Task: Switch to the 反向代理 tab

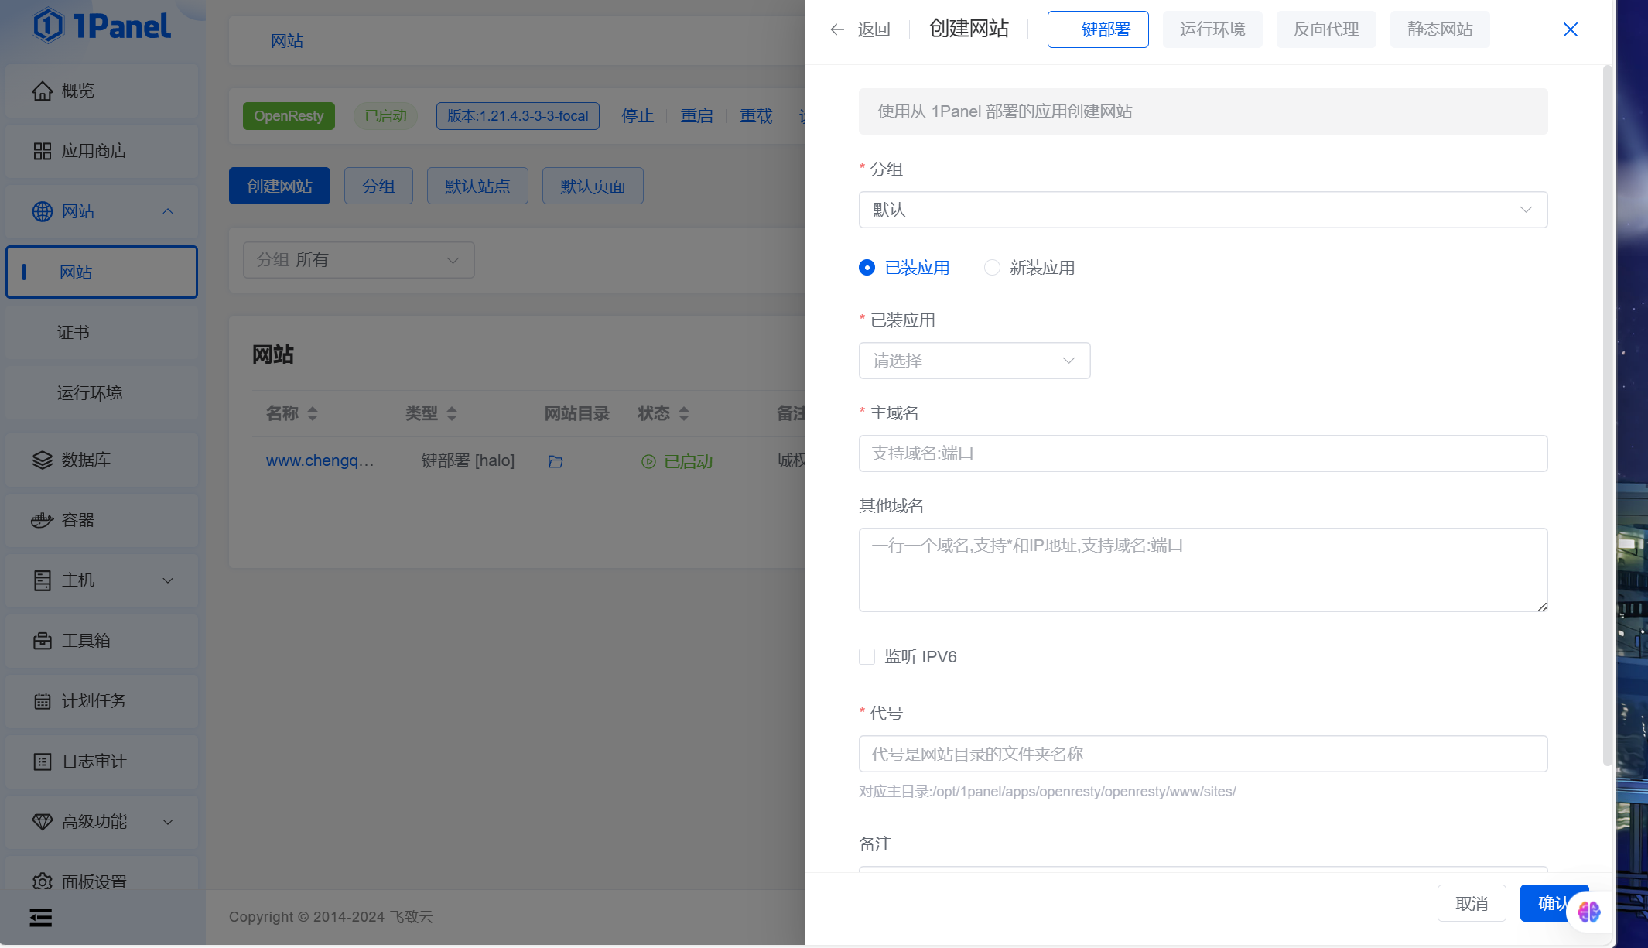Action: pos(1325,29)
